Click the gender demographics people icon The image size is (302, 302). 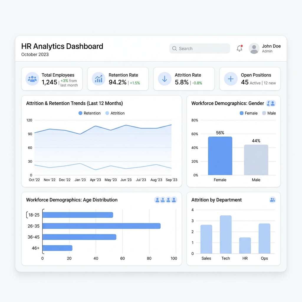pyautogui.click(x=271, y=103)
